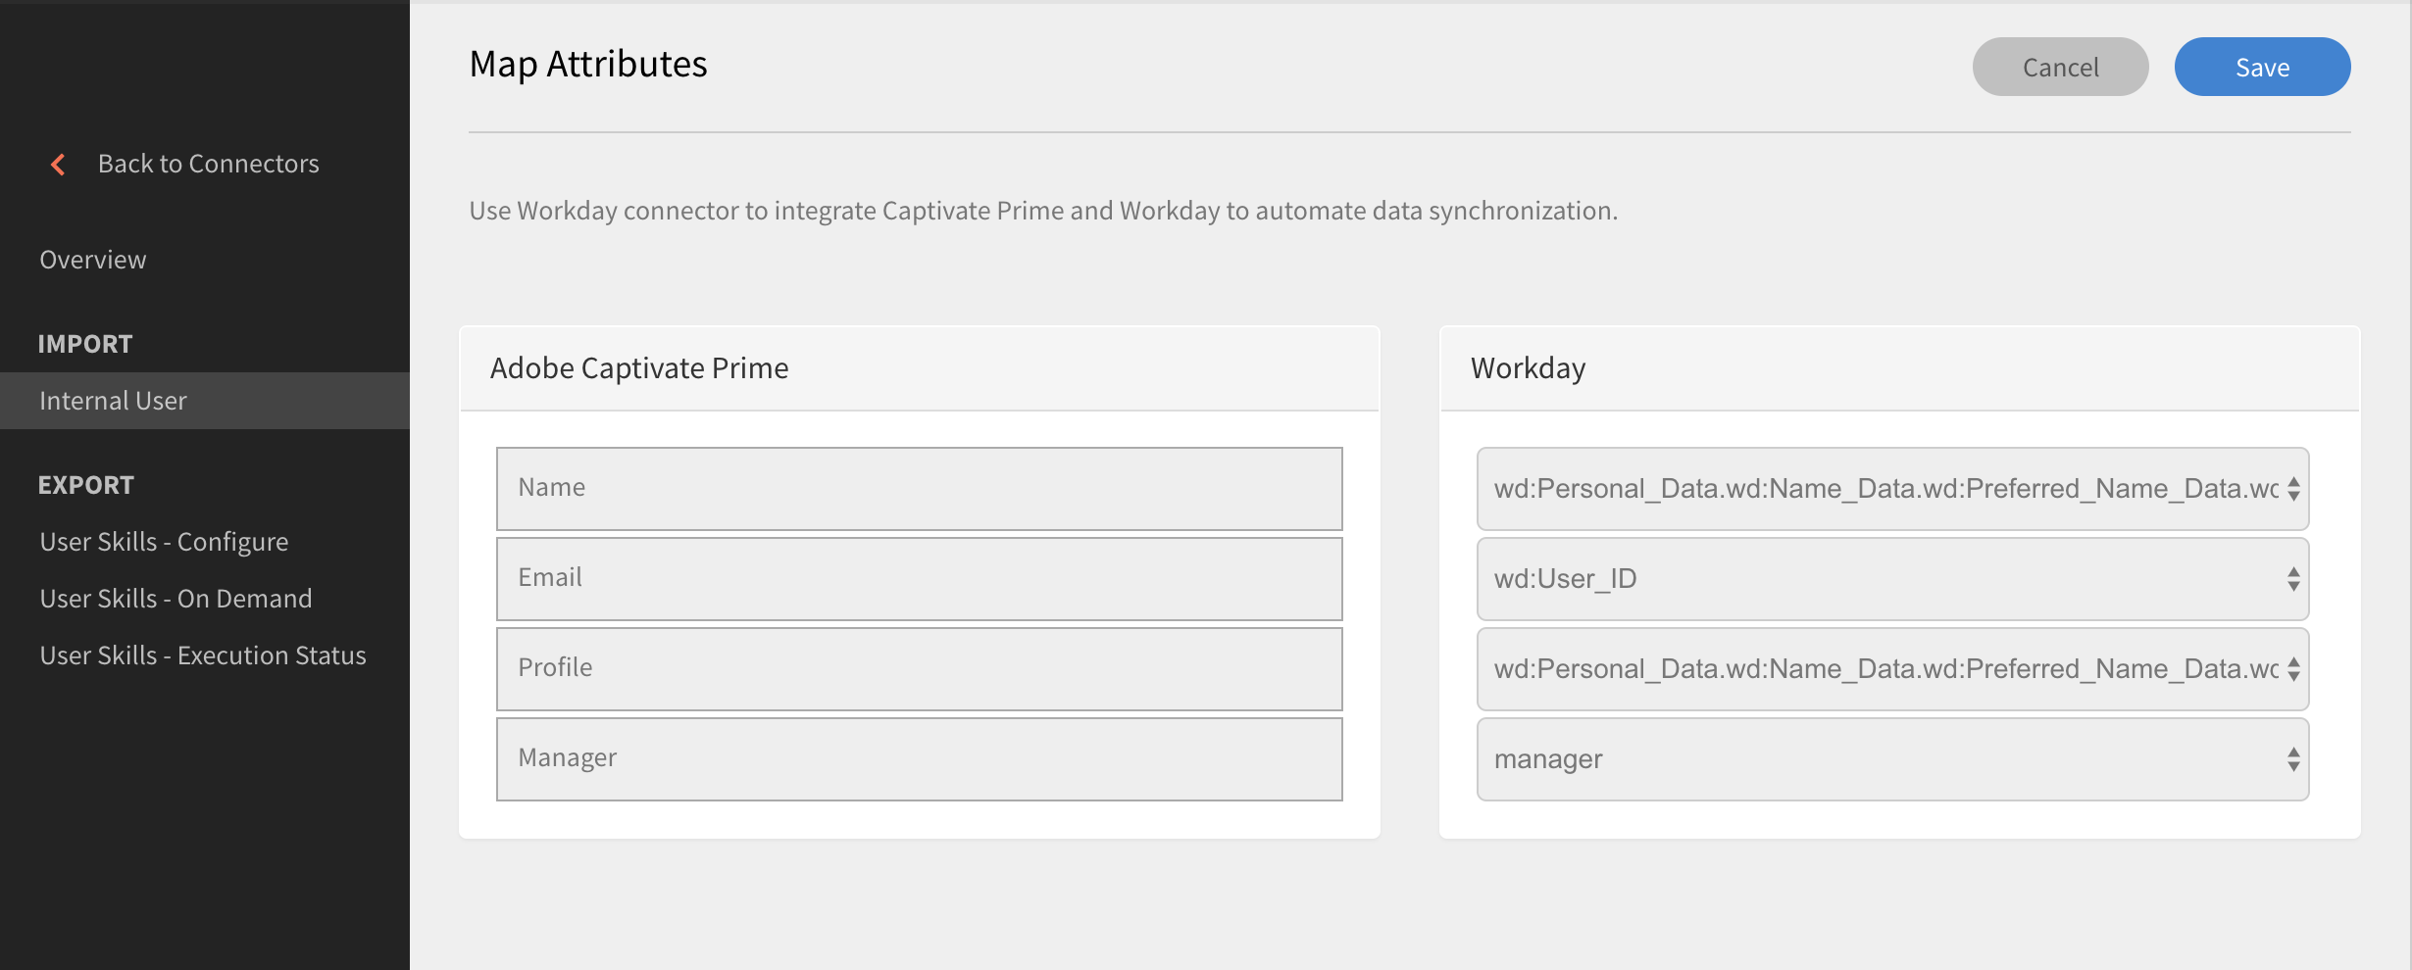Go to Overview in sidebar
Screen dimensions: 2412x970
click(x=93, y=260)
